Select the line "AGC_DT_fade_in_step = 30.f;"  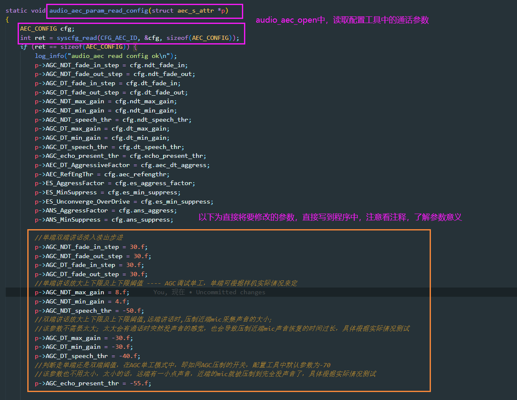(89, 265)
